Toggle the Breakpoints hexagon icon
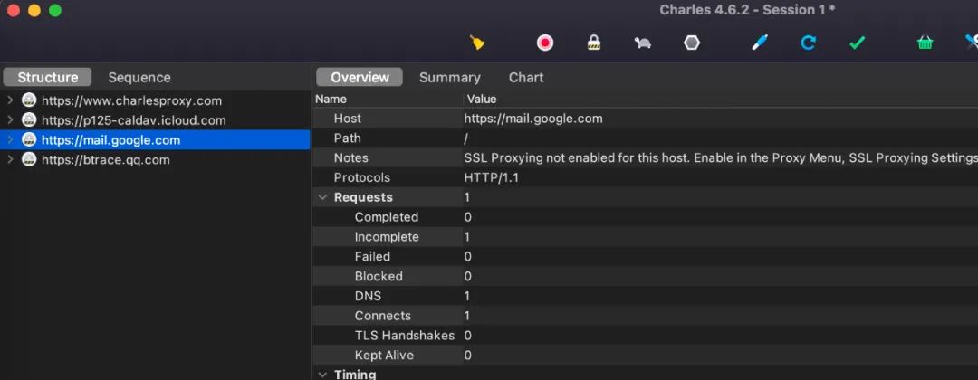The image size is (978, 380). 692,43
